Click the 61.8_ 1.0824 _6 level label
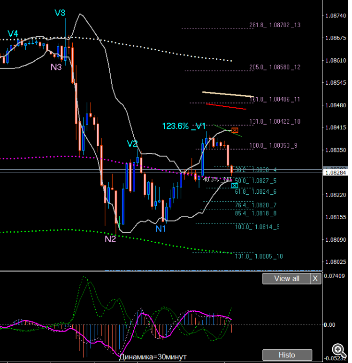The width and height of the screenshot is (352, 363). coord(256,191)
